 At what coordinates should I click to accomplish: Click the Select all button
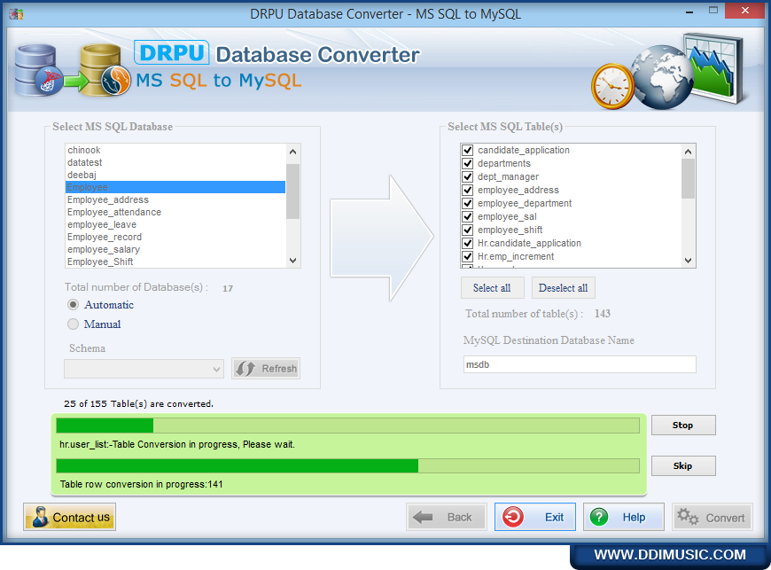pos(492,288)
